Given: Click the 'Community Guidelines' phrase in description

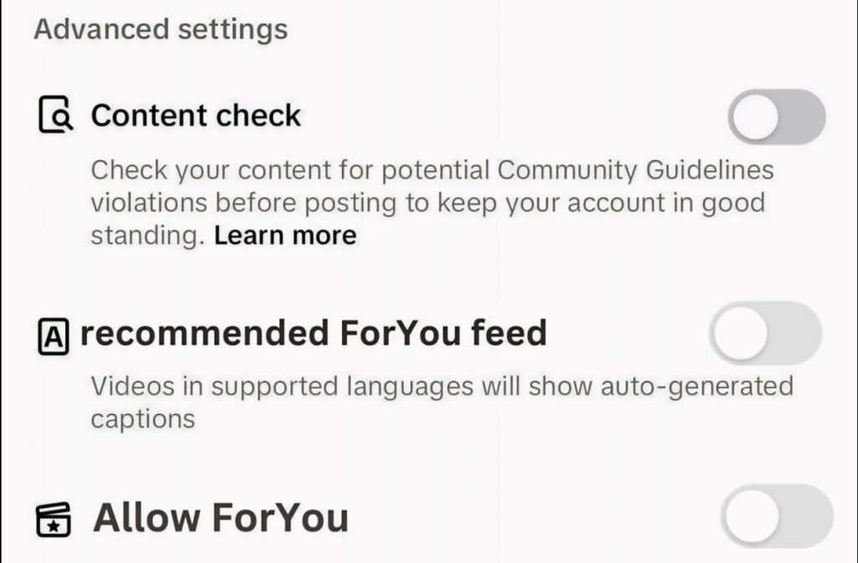Looking at the screenshot, I should (x=635, y=171).
